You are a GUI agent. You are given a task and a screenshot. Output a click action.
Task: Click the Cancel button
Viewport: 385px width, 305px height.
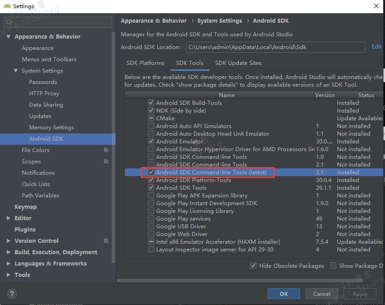(321, 294)
